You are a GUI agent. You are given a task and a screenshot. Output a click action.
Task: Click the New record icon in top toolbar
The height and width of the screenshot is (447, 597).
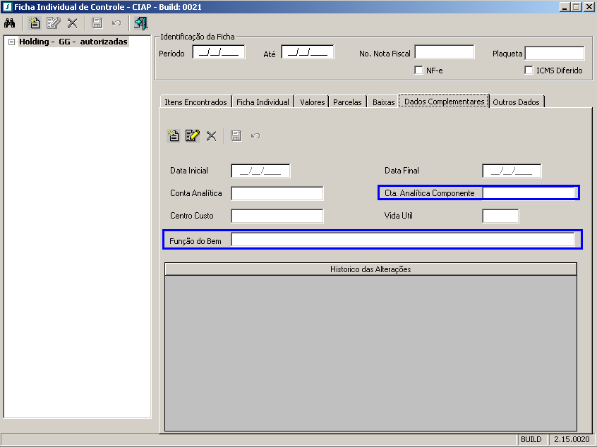pos(34,23)
